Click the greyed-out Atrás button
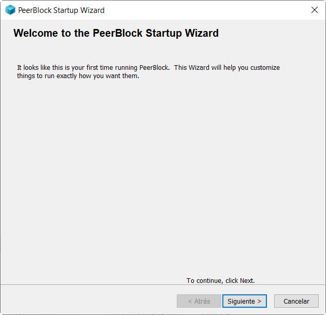Image resolution: width=326 pixels, height=315 pixels. pos(199,301)
